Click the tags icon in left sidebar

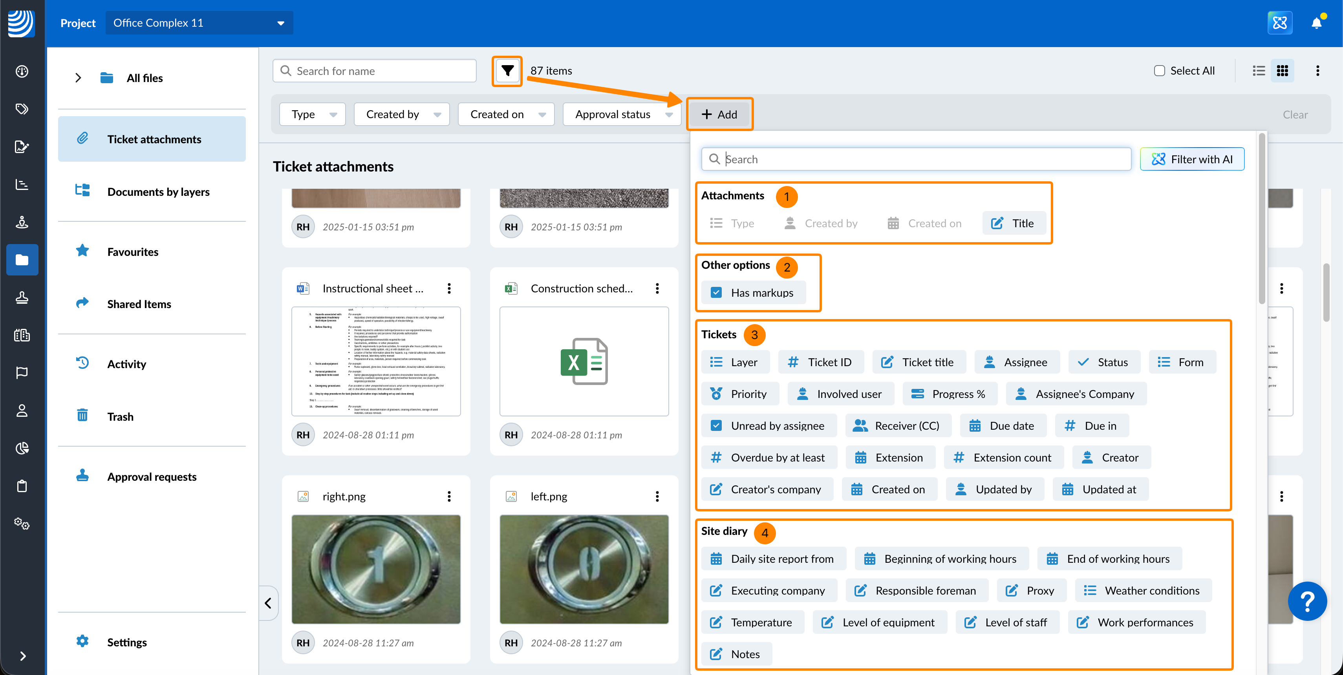[22, 109]
